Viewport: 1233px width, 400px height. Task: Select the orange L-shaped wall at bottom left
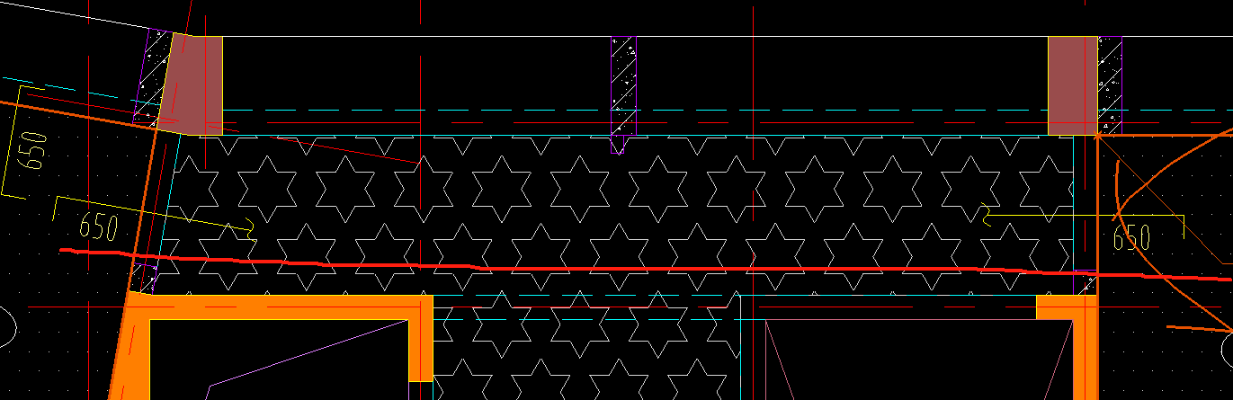(270, 307)
